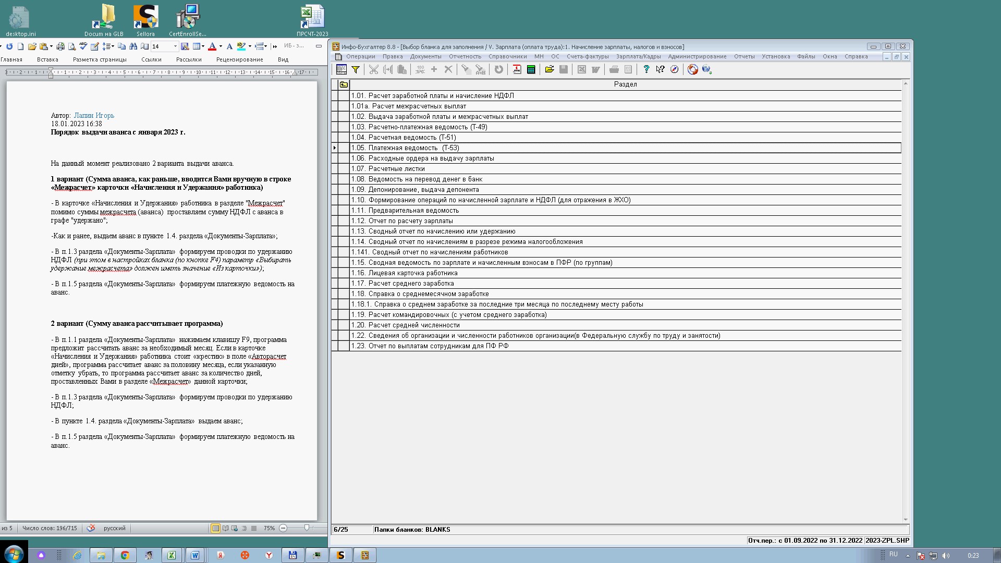Click the Word zoom slider handle
The height and width of the screenshot is (563, 1001).
(307, 528)
